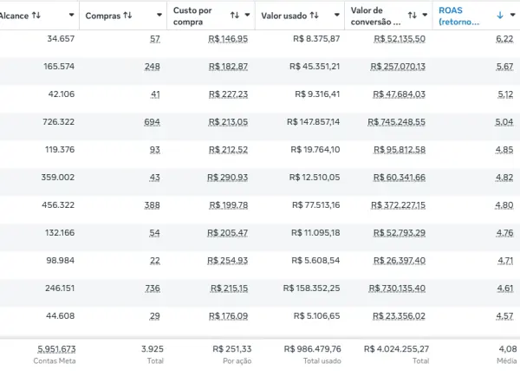Sort by Valor de conversão arrows
Image resolution: width=520 pixels, height=376 pixels.
(x=413, y=15)
